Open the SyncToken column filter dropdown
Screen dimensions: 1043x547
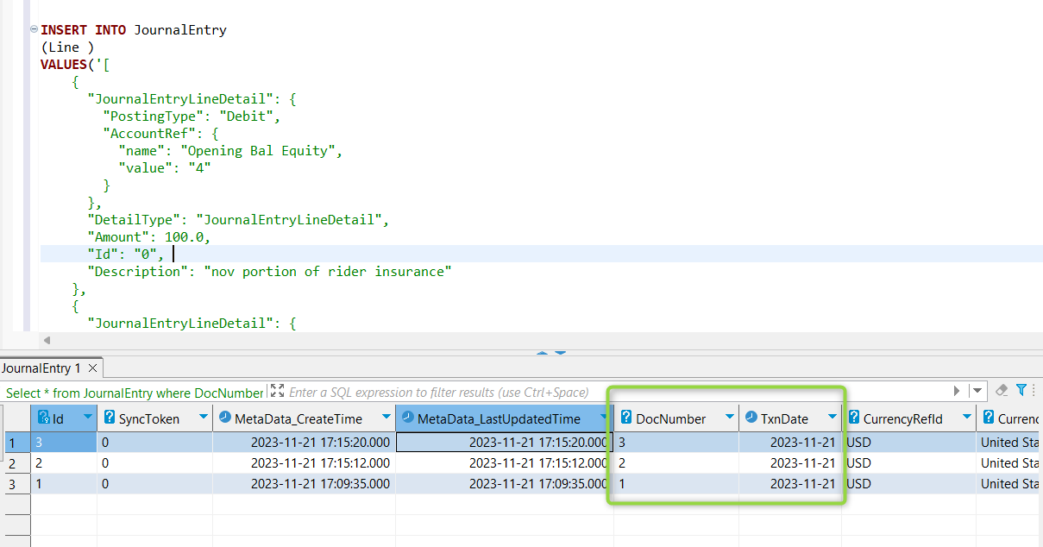(x=204, y=418)
